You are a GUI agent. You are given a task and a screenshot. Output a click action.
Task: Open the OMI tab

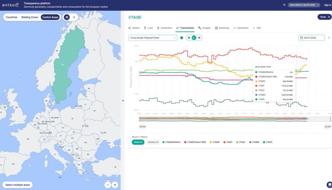coord(257,28)
